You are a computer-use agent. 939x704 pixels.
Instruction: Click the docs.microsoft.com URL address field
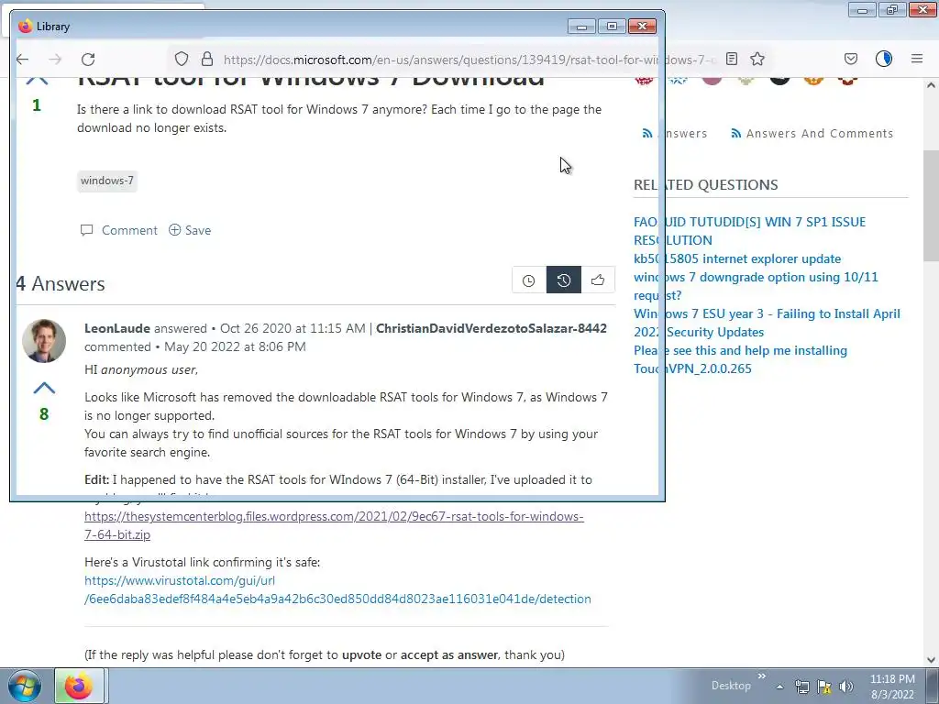pyautogui.click(x=469, y=60)
